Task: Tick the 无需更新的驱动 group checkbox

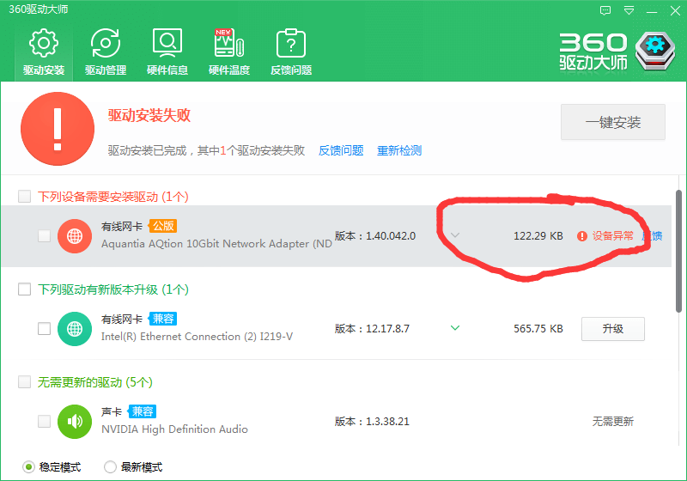Action: [x=25, y=382]
